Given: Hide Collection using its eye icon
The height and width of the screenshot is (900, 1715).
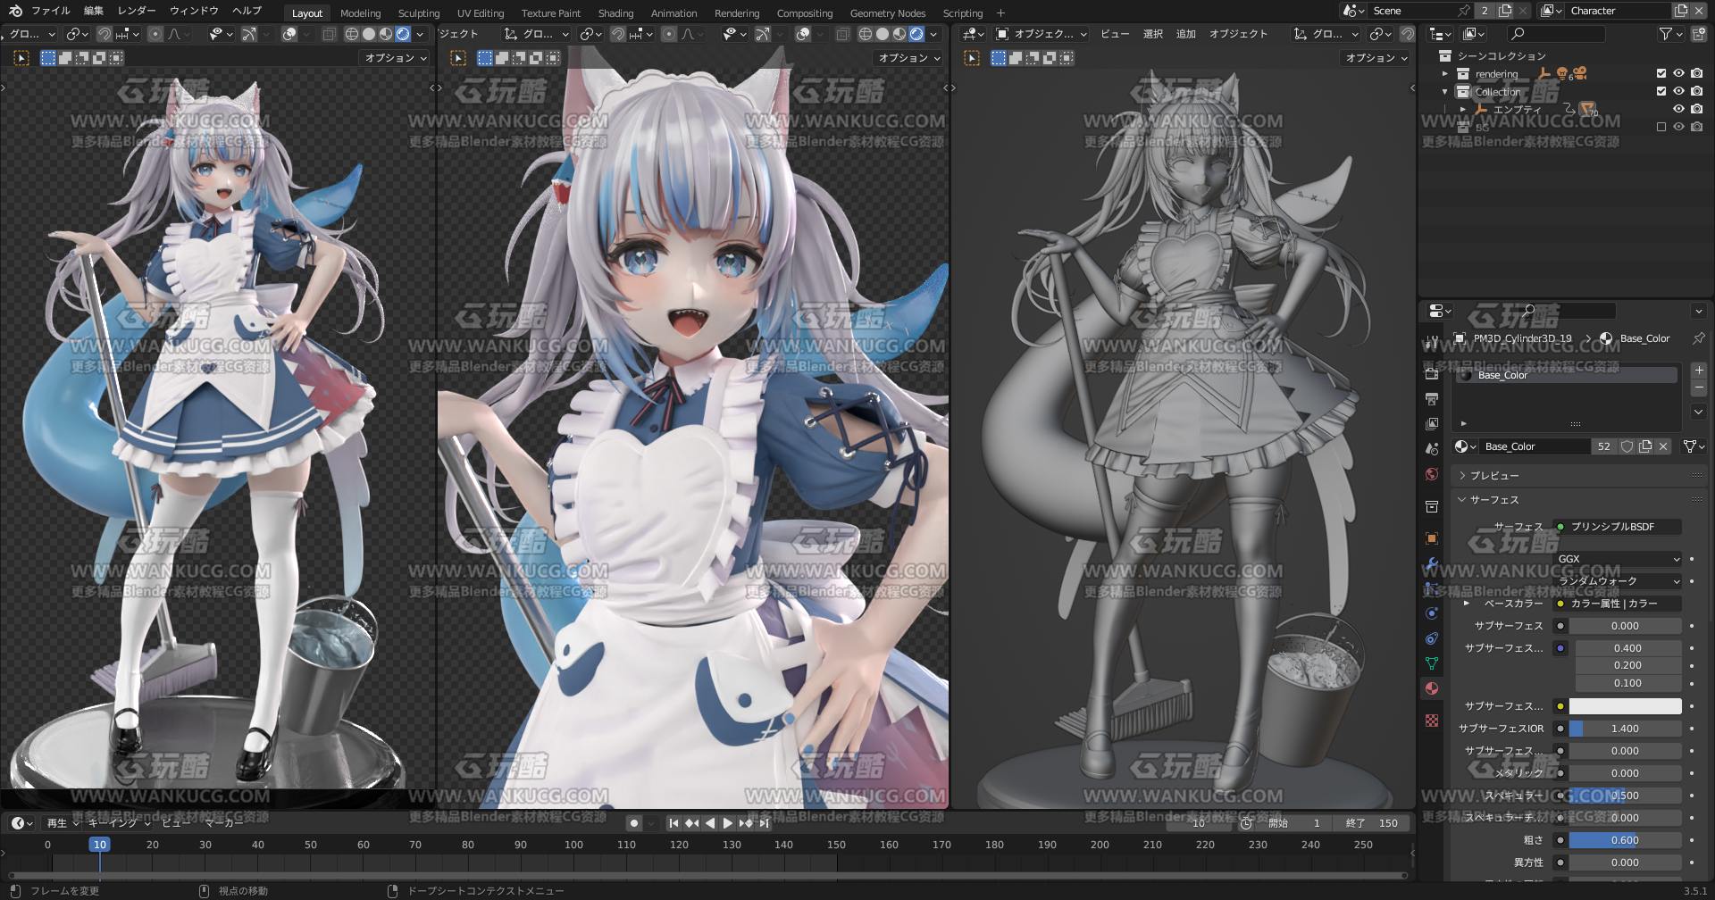Looking at the screenshot, I should click(1678, 91).
